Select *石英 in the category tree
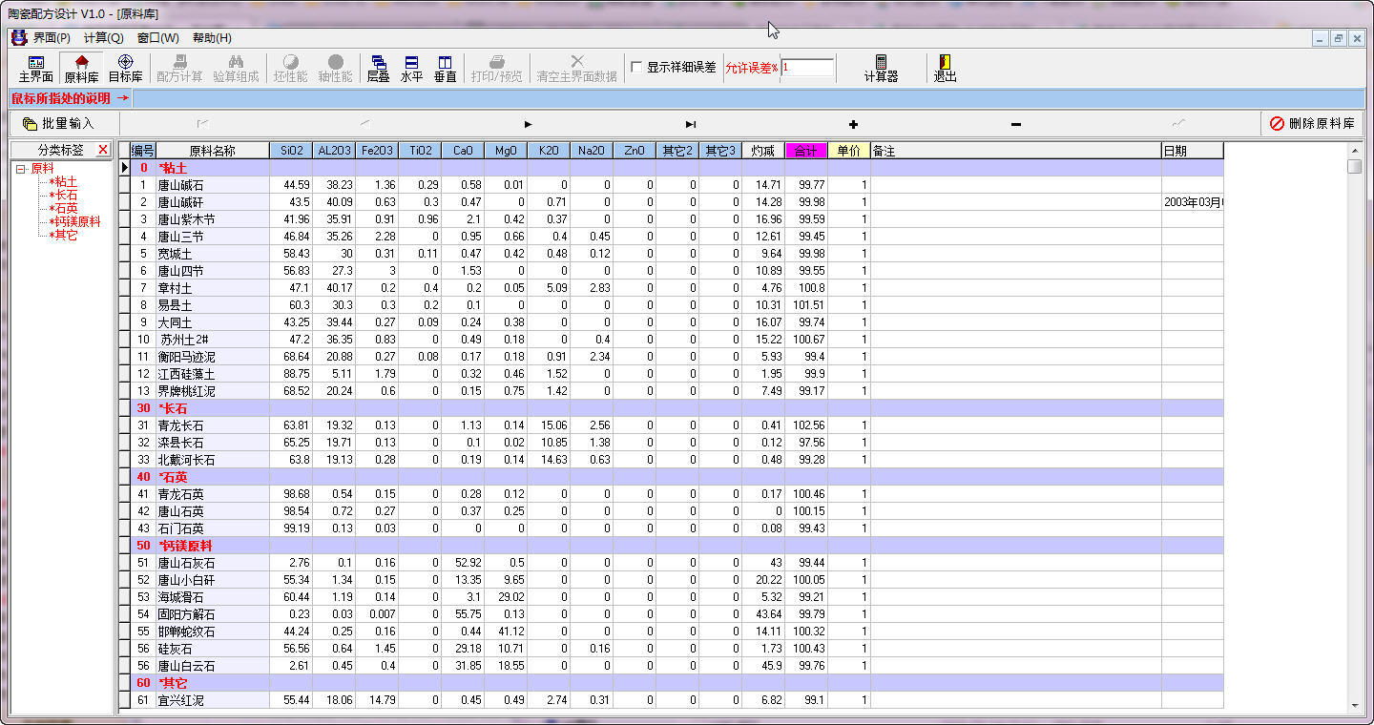This screenshot has width=1374, height=725. pyautogui.click(x=63, y=208)
